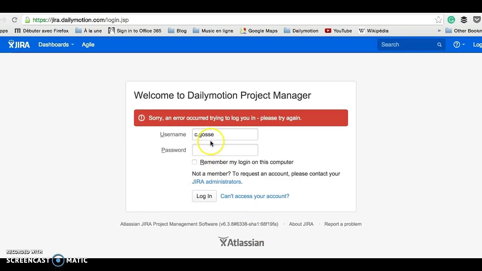Open the Music en ligne bookmark folder
This screenshot has width=482, height=271.
click(213, 31)
